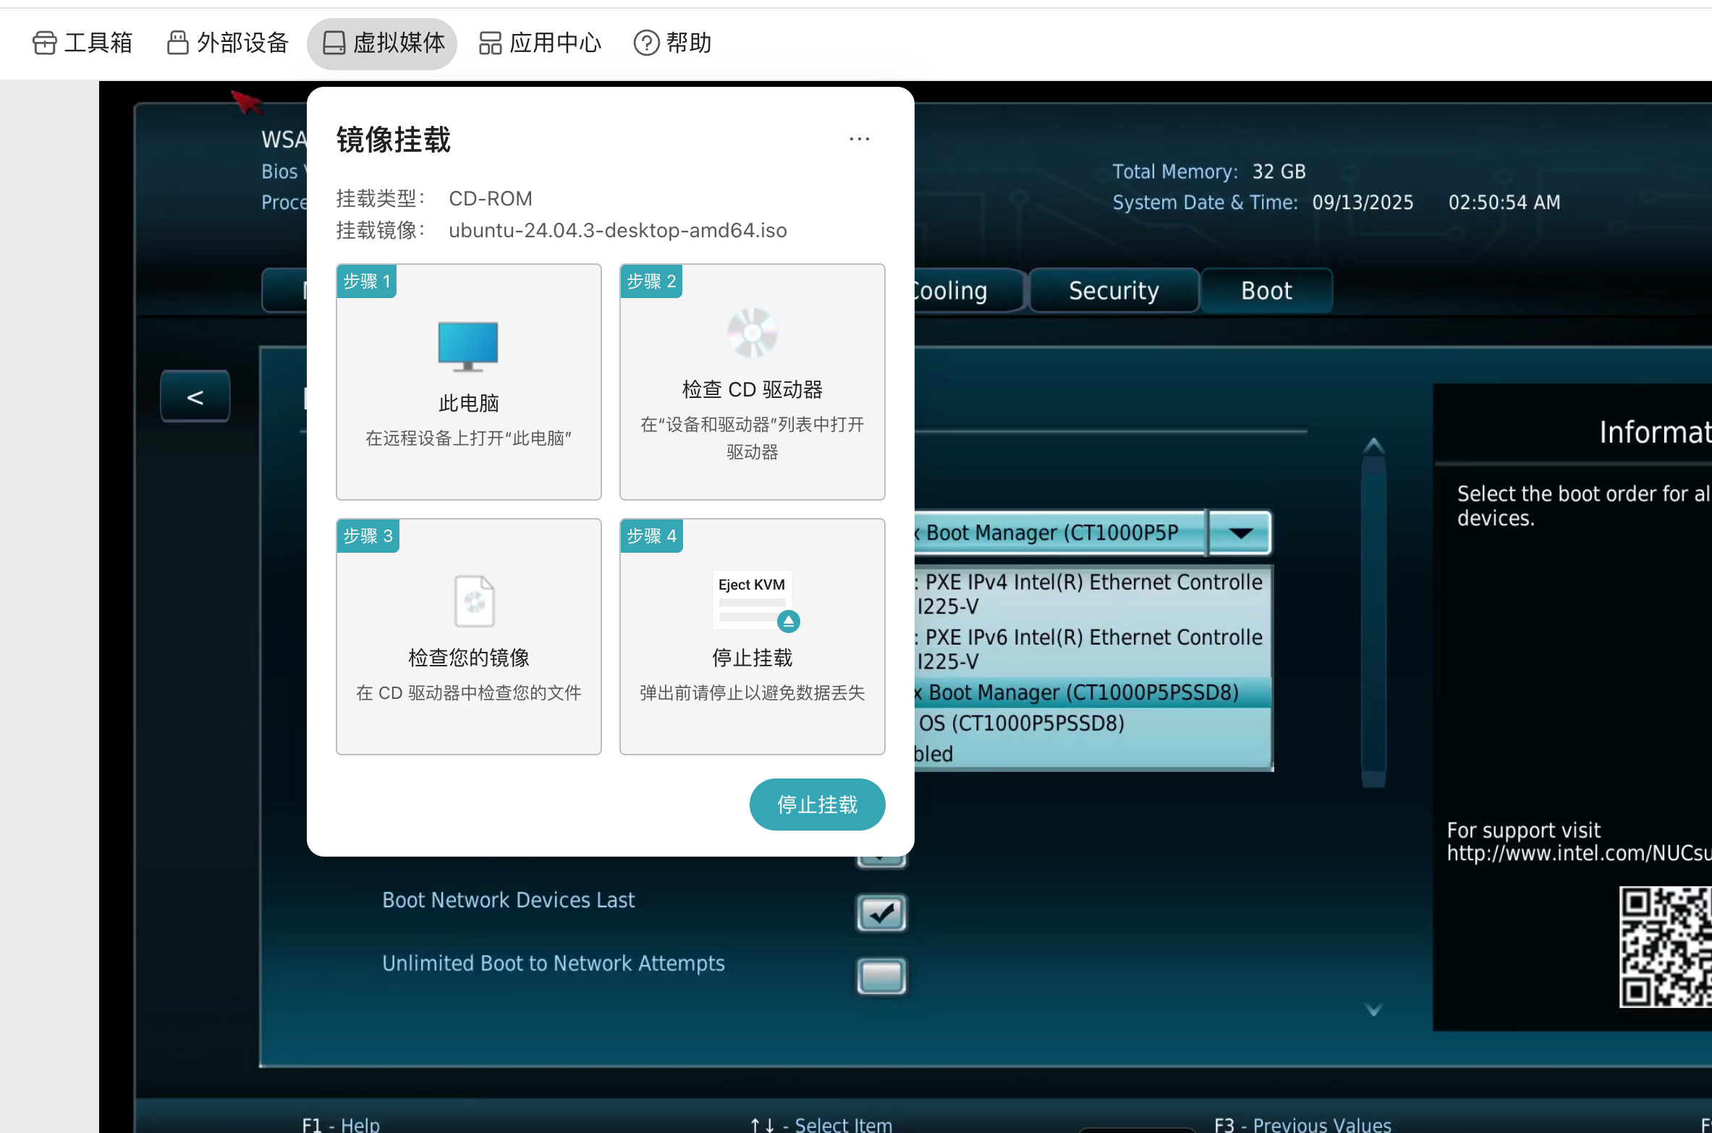Click the three-dot more options icon
Screen dimensions: 1712x1133
tap(859, 139)
